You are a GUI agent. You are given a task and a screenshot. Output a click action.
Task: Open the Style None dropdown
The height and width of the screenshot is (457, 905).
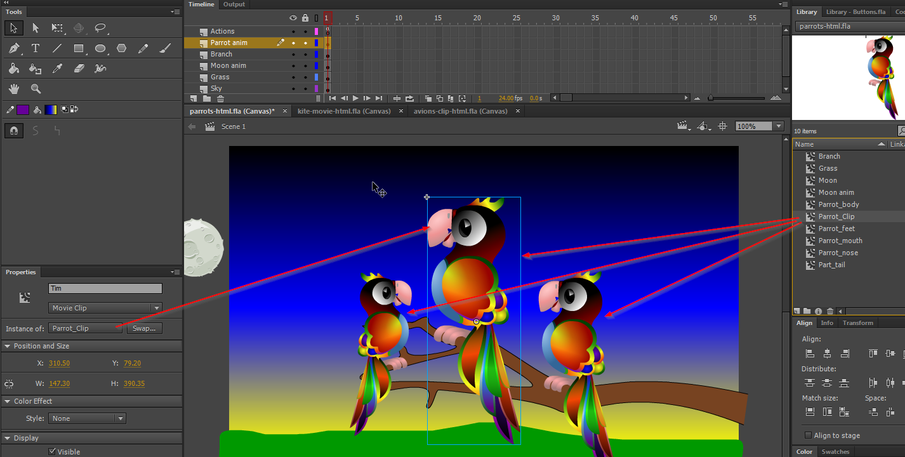pyautogui.click(x=87, y=418)
